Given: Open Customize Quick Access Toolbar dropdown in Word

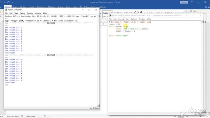Looking at the screenshot, I should (x=12, y=2).
